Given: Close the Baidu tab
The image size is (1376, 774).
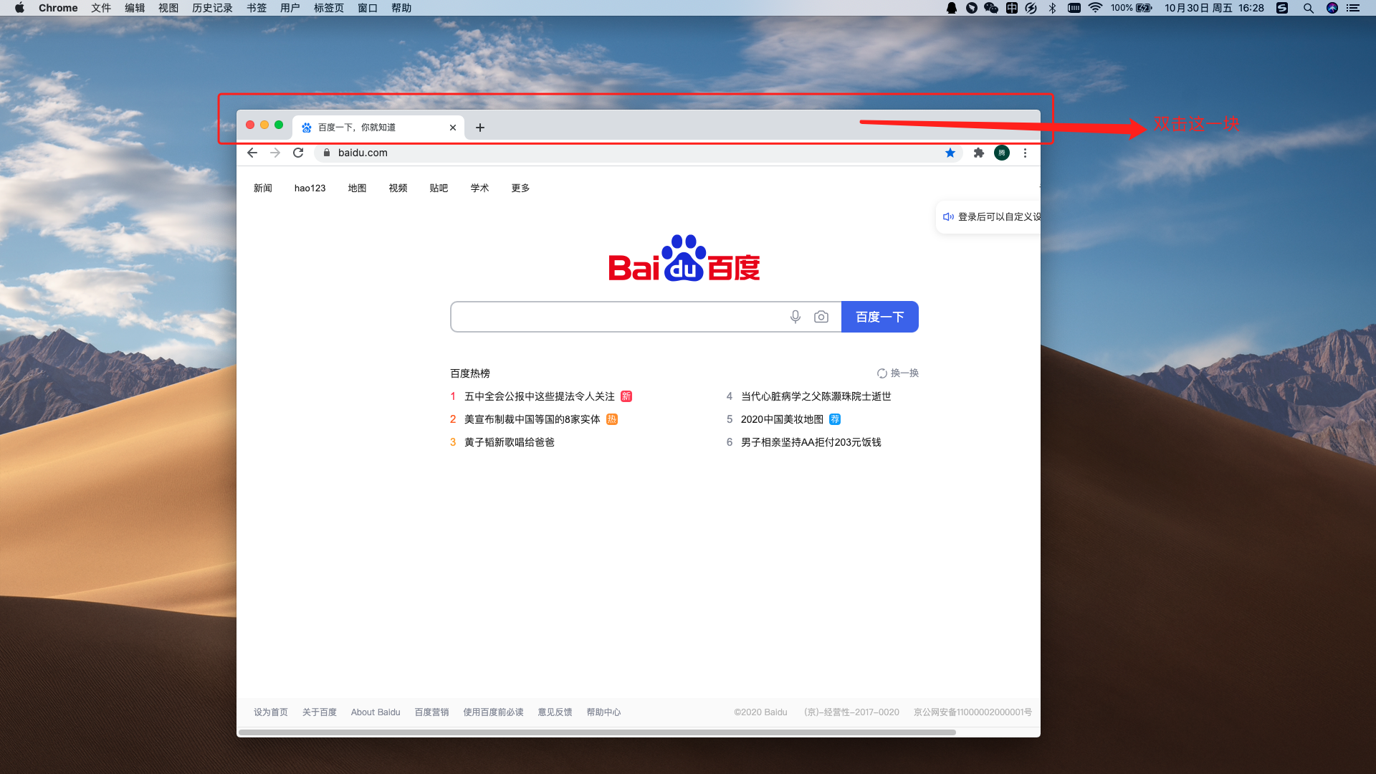Looking at the screenshot, I should (453, 128).
